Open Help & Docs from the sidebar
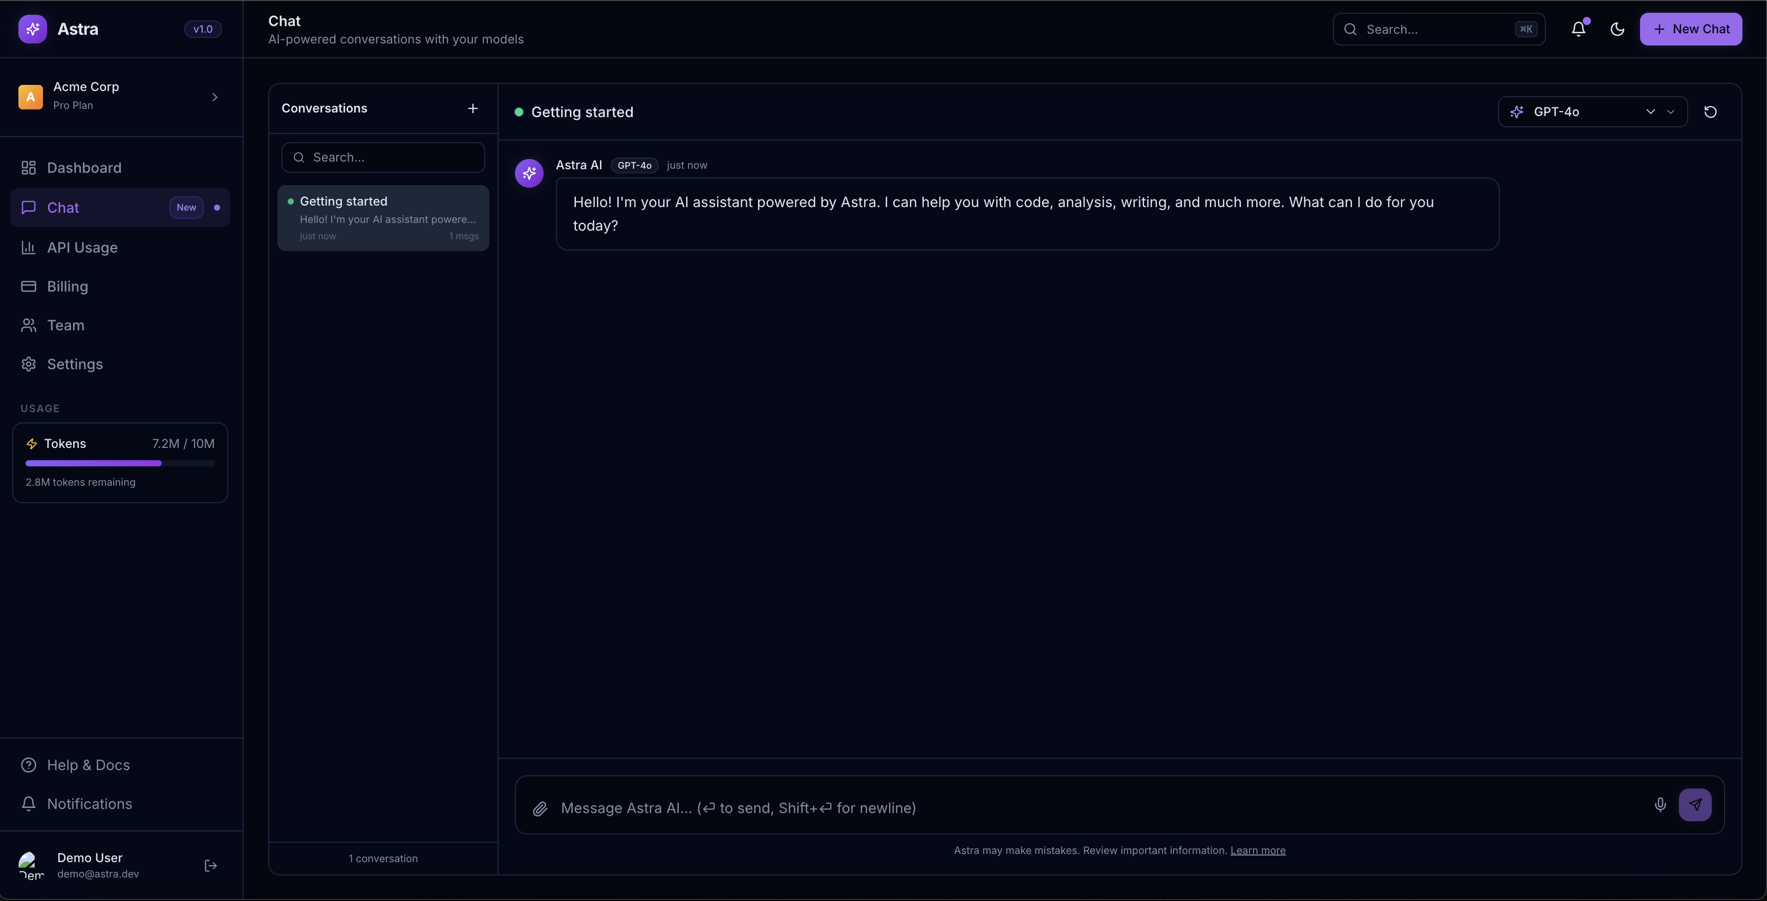 pyautogui.click(x=88, y=764)
